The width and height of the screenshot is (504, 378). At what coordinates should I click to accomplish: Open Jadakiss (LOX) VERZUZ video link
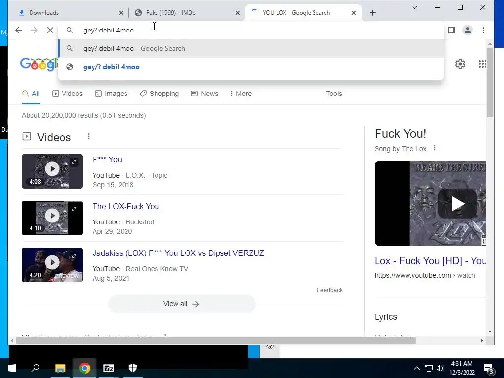tap(178, 253)
